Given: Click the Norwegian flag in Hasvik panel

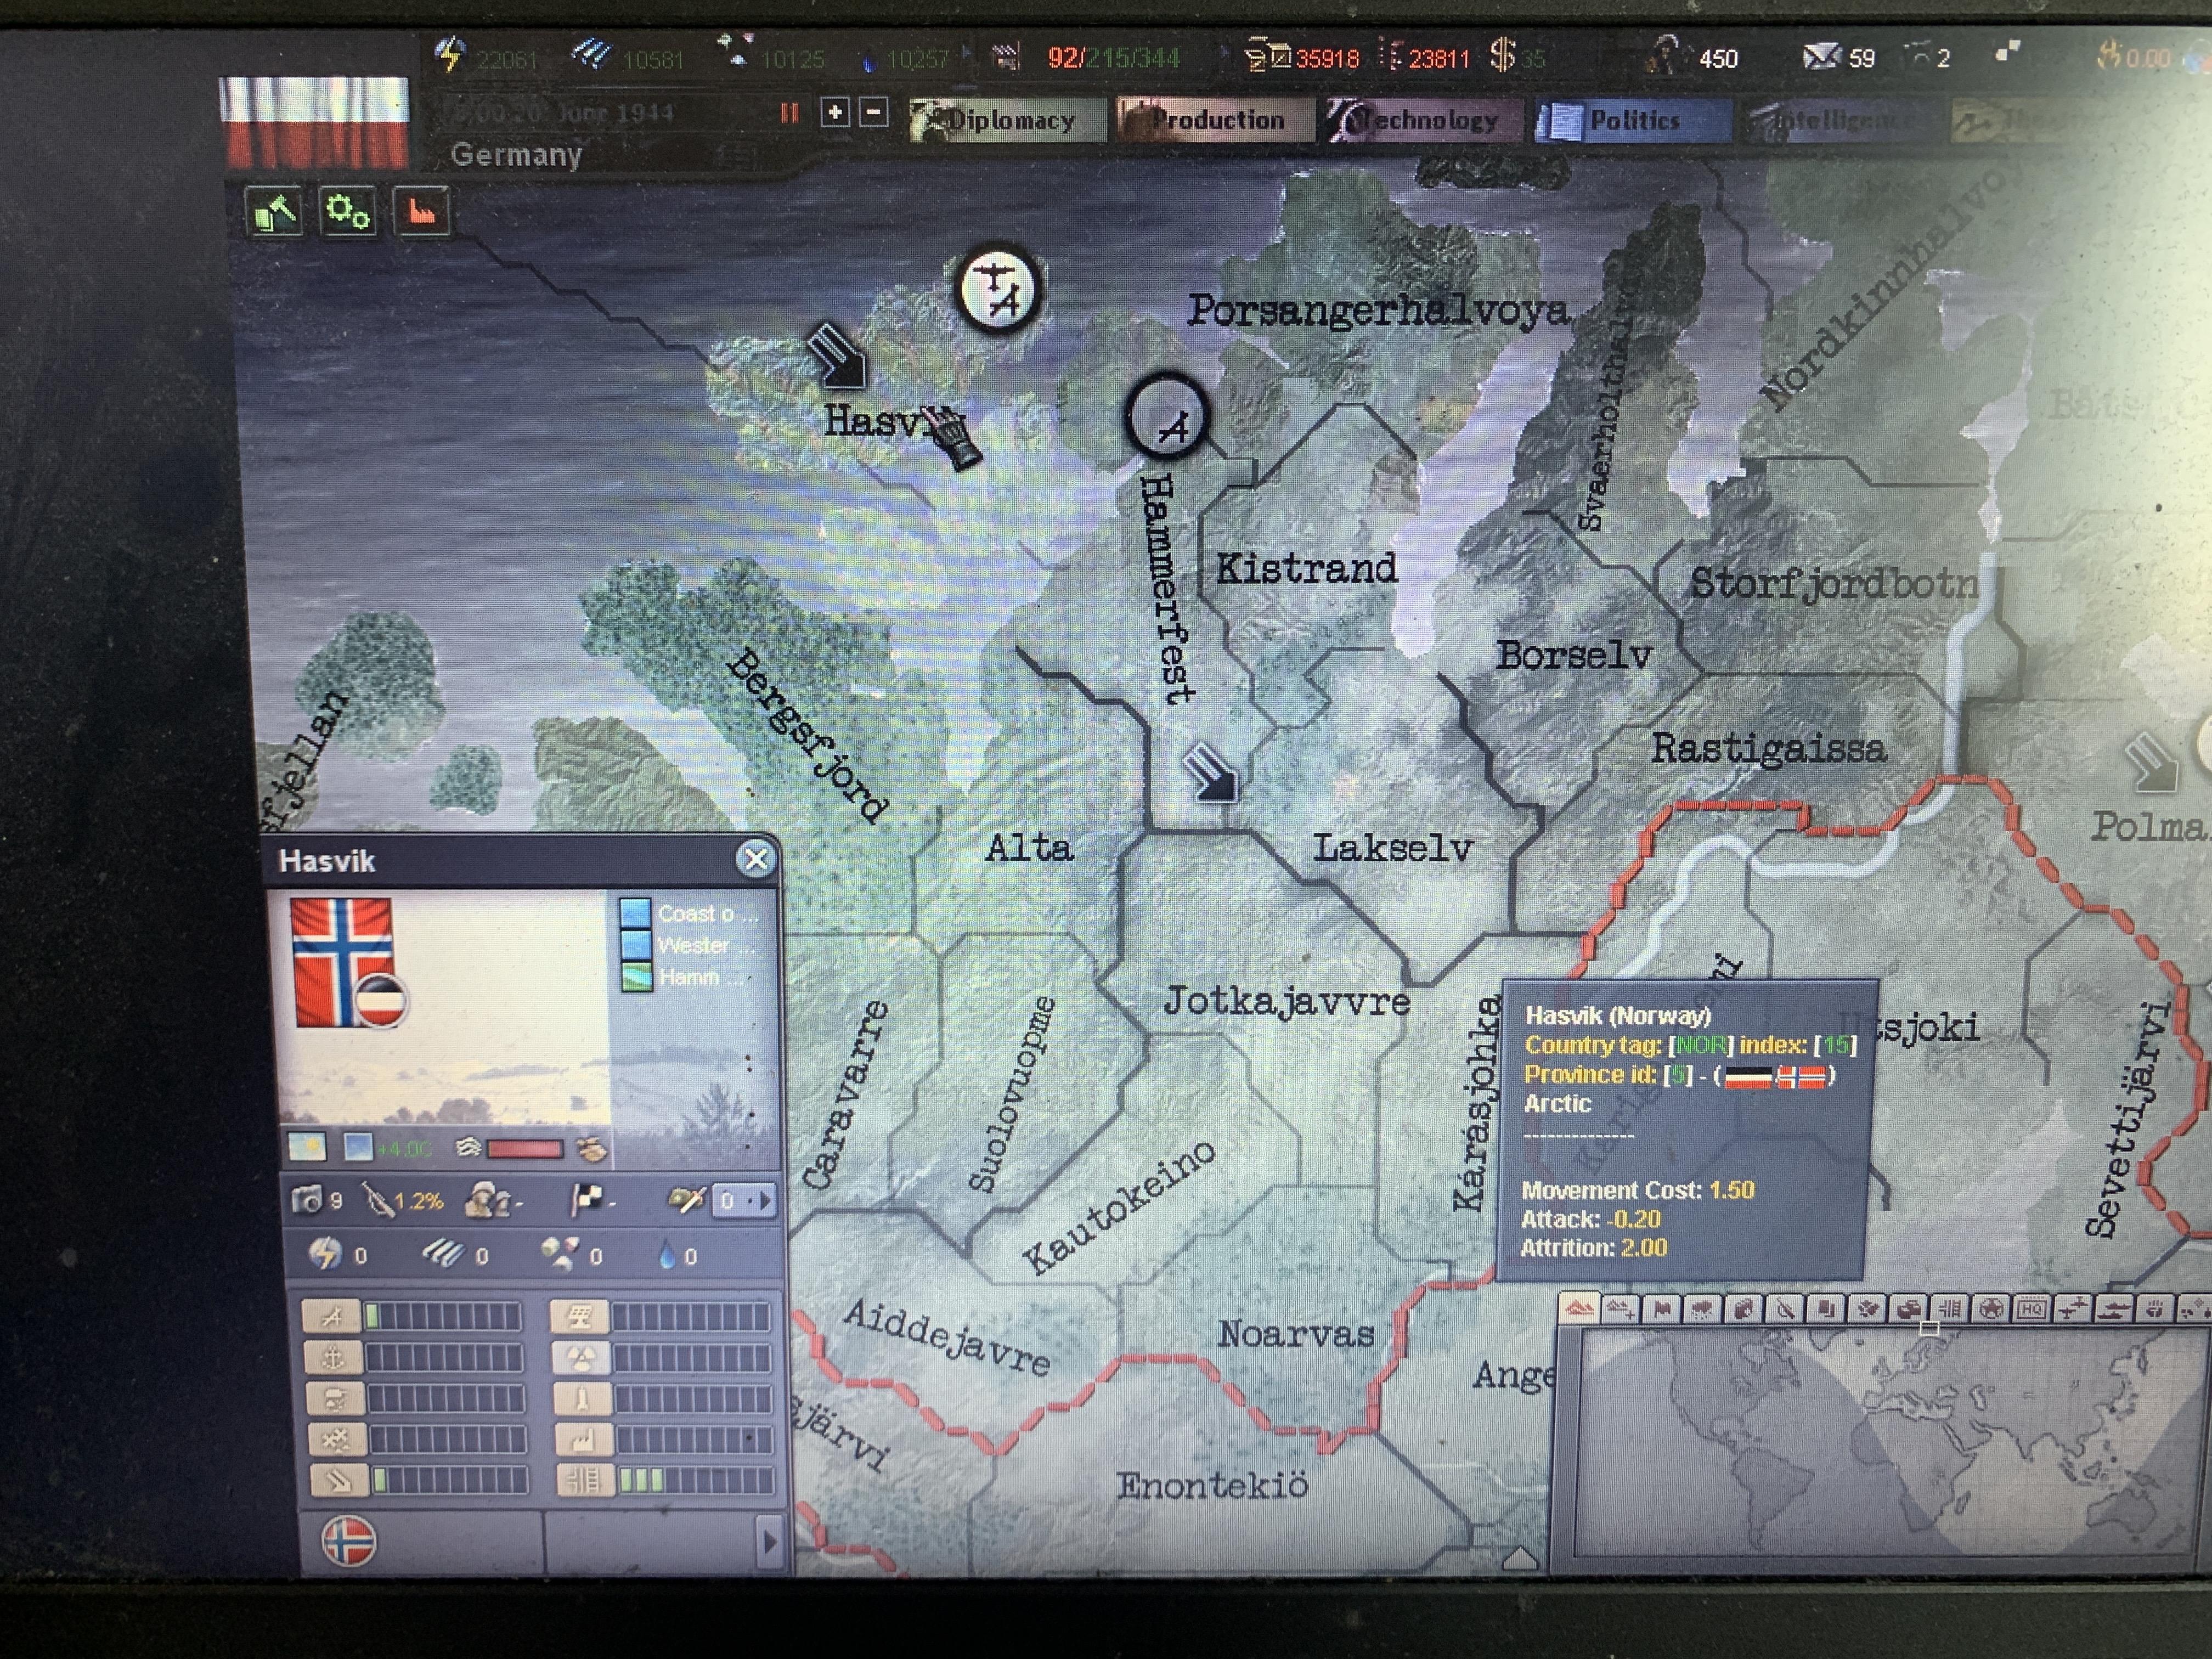Looking at the screenshot, I should tap(341, 961).
